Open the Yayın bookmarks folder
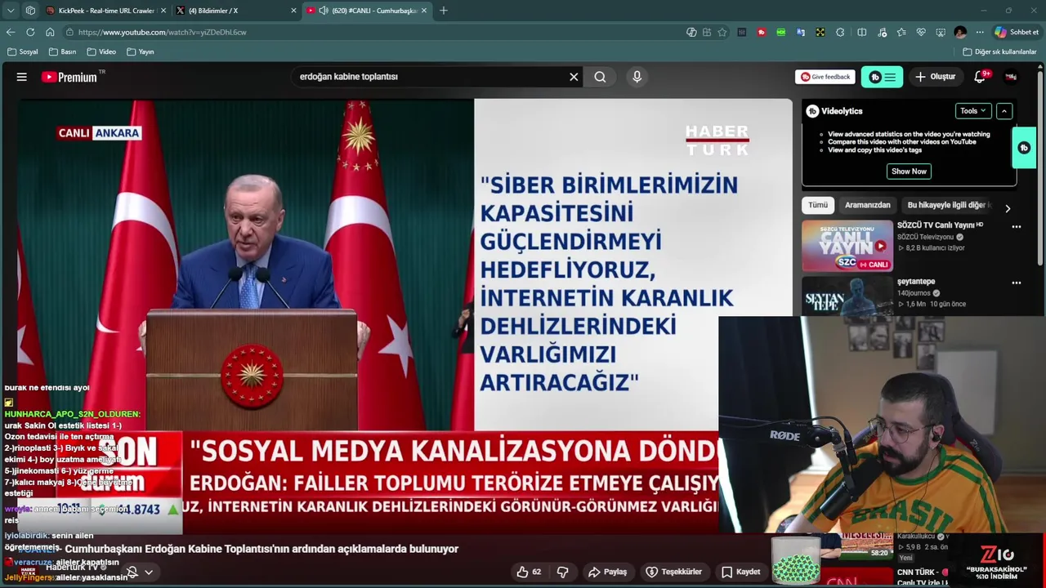The width and height of the screenshot is (1046, 588). click(x=141, y=51)
